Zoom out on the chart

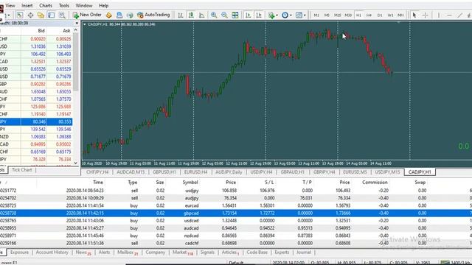point(224,15)
